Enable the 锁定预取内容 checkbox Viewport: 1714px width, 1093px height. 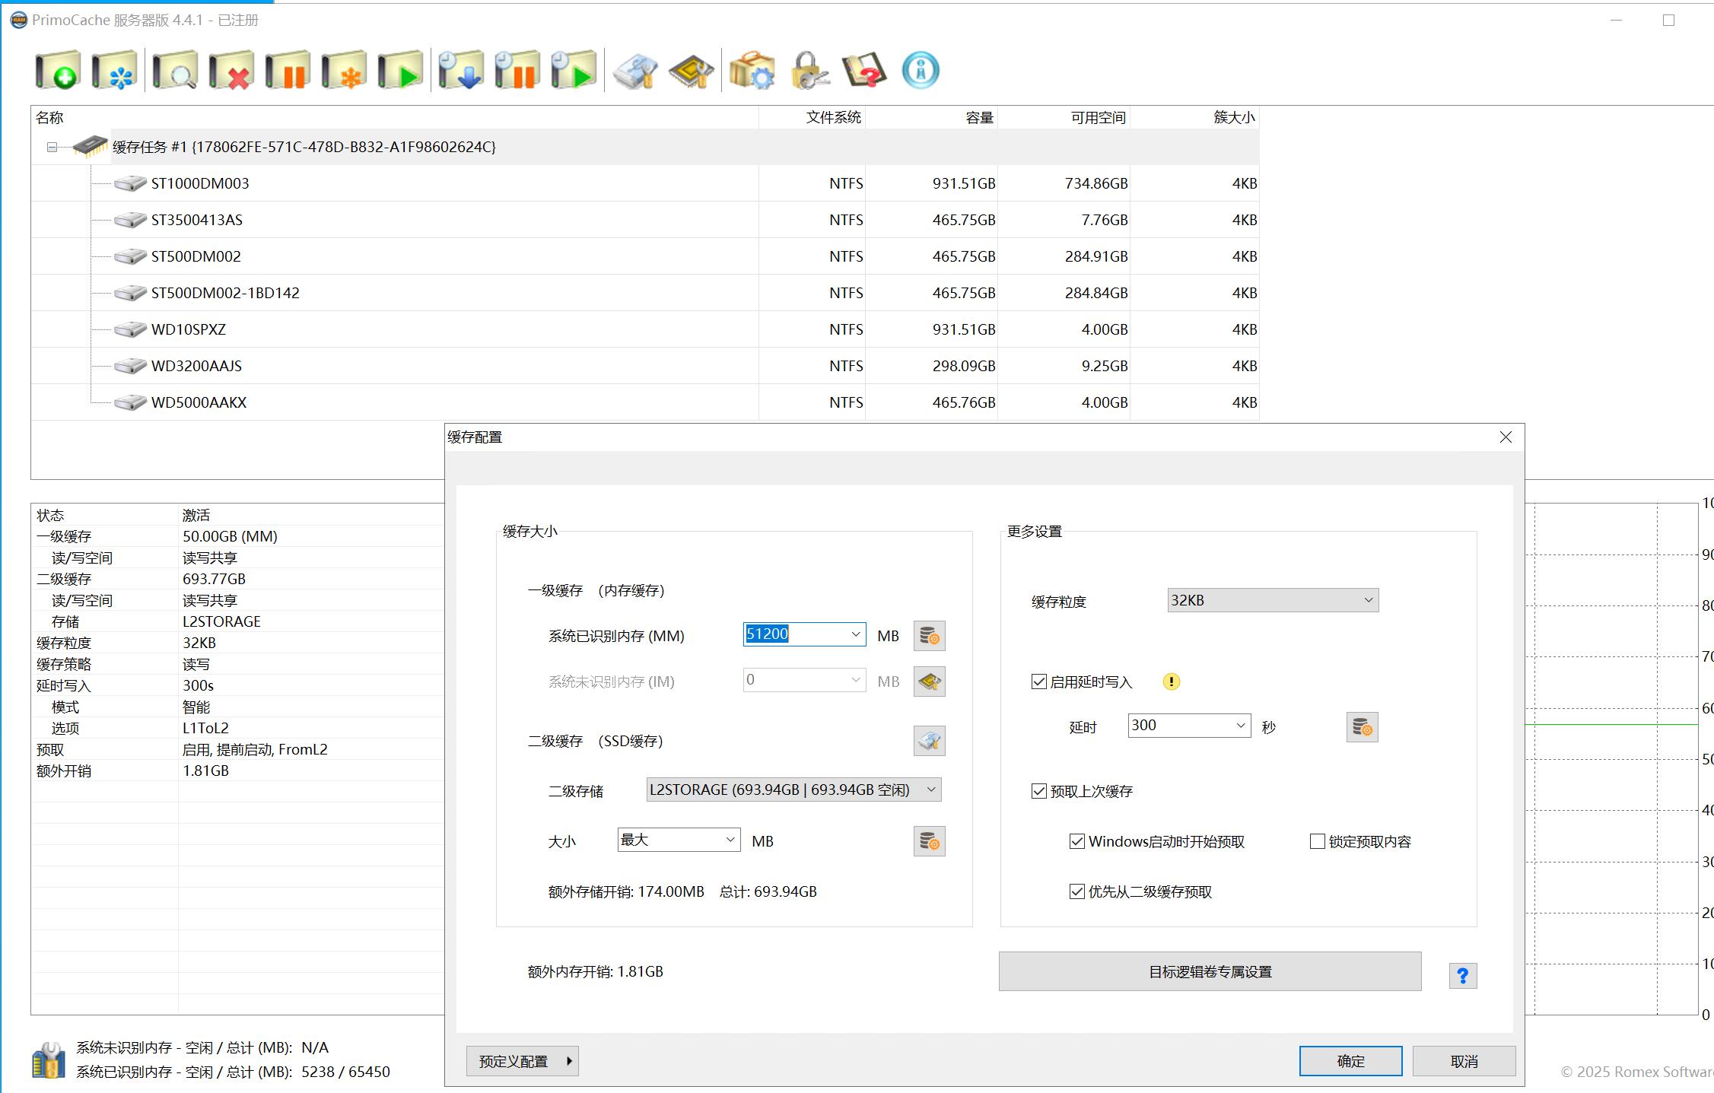tap(1318, 841)
